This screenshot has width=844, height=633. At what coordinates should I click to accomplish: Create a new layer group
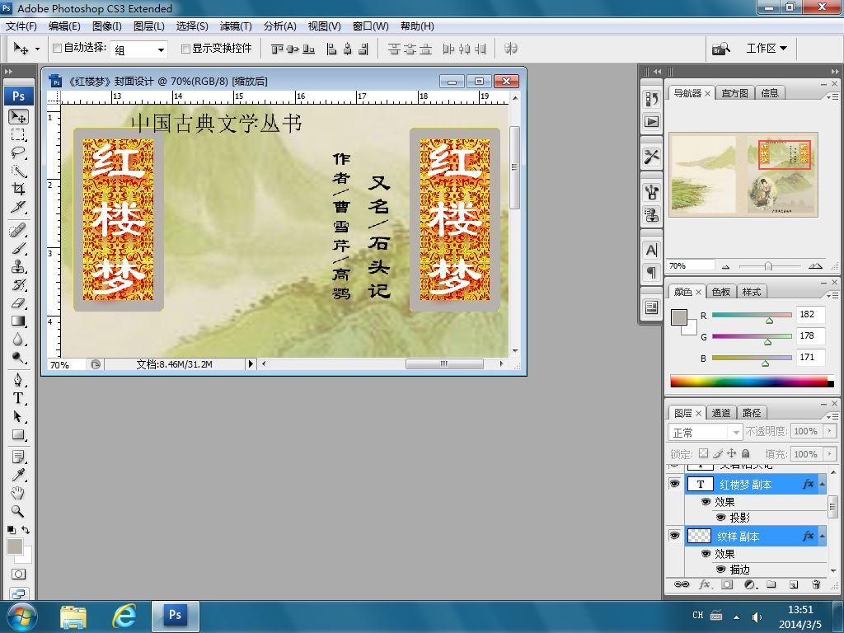coord(771,584)
